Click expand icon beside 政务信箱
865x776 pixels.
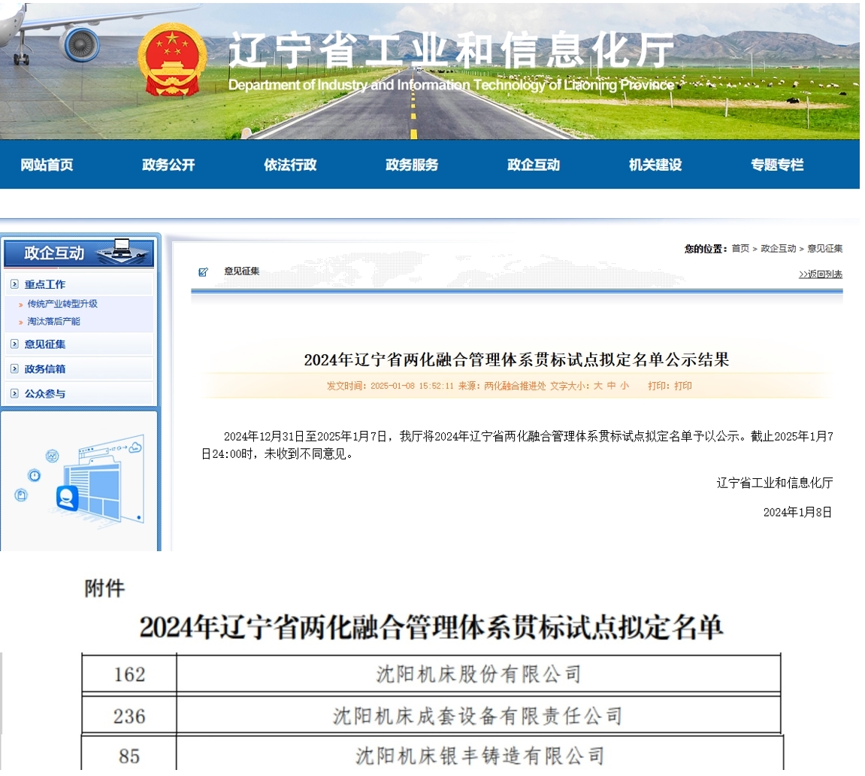(x=14, y=368)
